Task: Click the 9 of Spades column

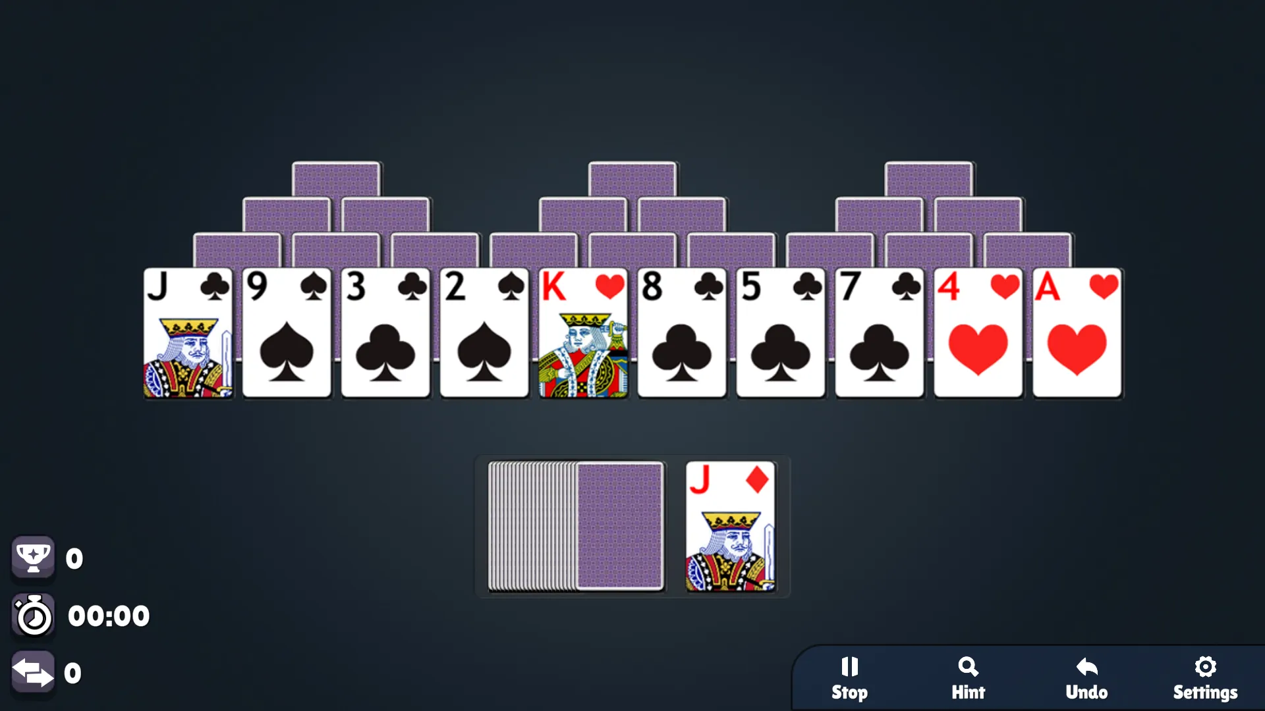Action: point(287,333)
